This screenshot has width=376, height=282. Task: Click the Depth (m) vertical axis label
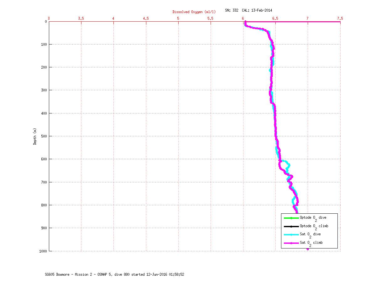point(35,136)
